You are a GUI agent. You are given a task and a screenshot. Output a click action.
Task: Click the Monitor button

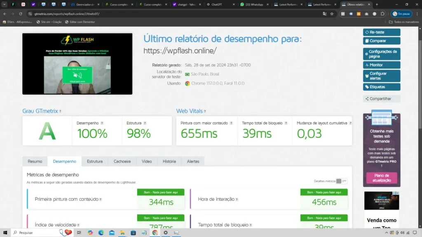(381, 65)
